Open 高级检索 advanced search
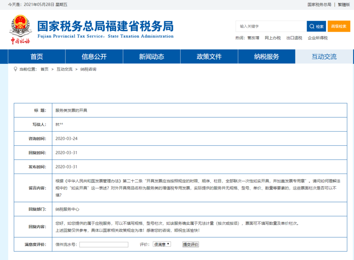 (x=339, y=26)
